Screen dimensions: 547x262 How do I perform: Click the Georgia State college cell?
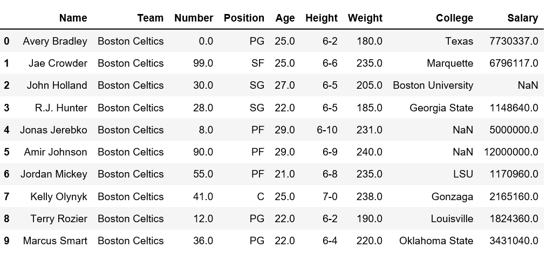[x=441, y=108]
